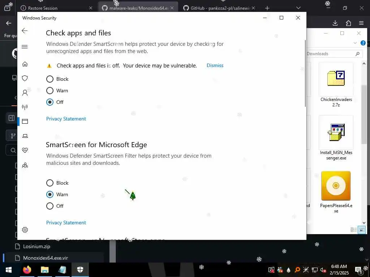Open the Windows Security settings gear
The width and height of the screenshot is (370, 277).
pos(25,230)
